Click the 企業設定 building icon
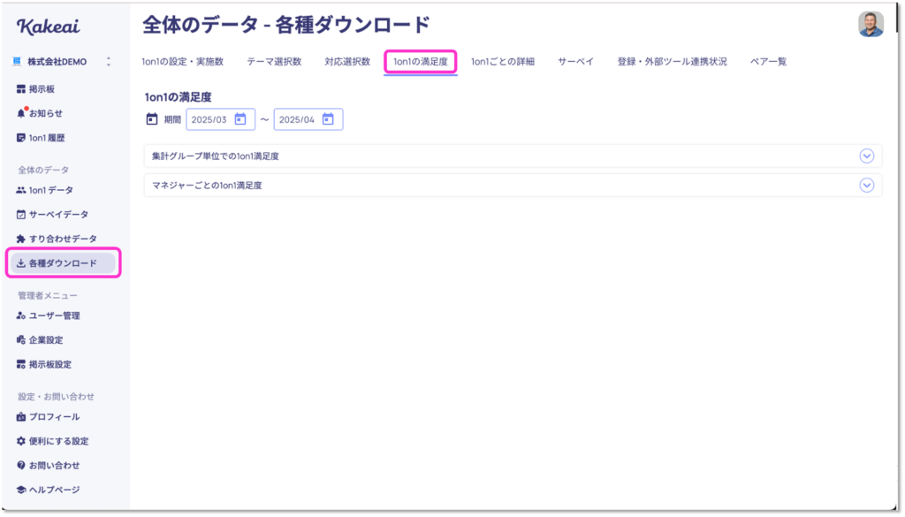Screen dimensions: 905x517 click(21, 340)
